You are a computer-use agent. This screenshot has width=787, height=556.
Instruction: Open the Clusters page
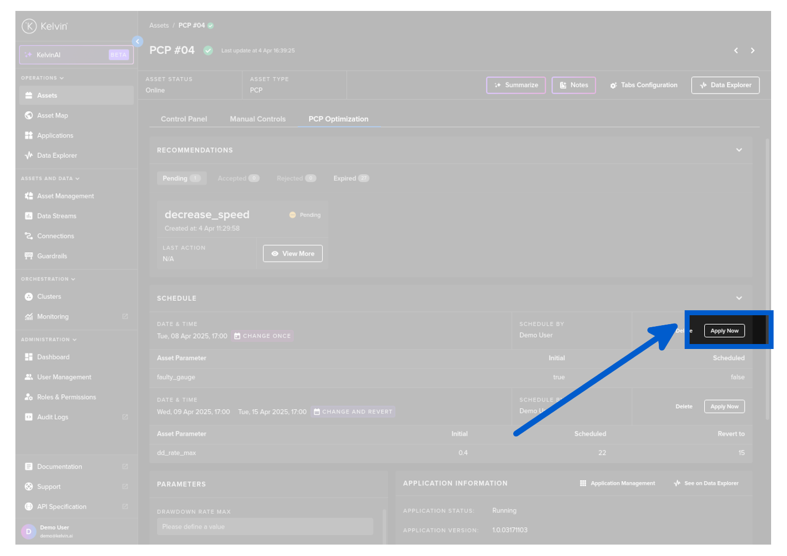[49, 297]
